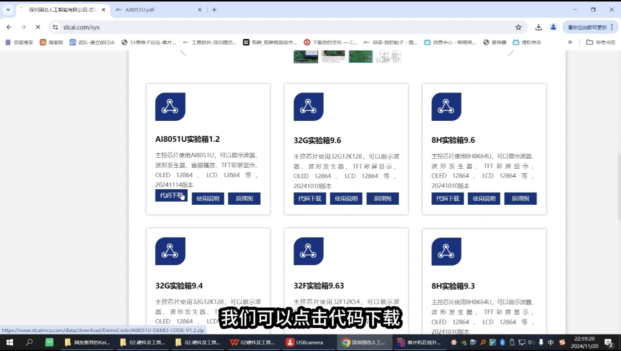Click the volume icon in system tray
The image size is (621, 351).
530,343
